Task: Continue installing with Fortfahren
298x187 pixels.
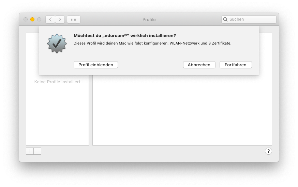Action: [x=236, y=65]
